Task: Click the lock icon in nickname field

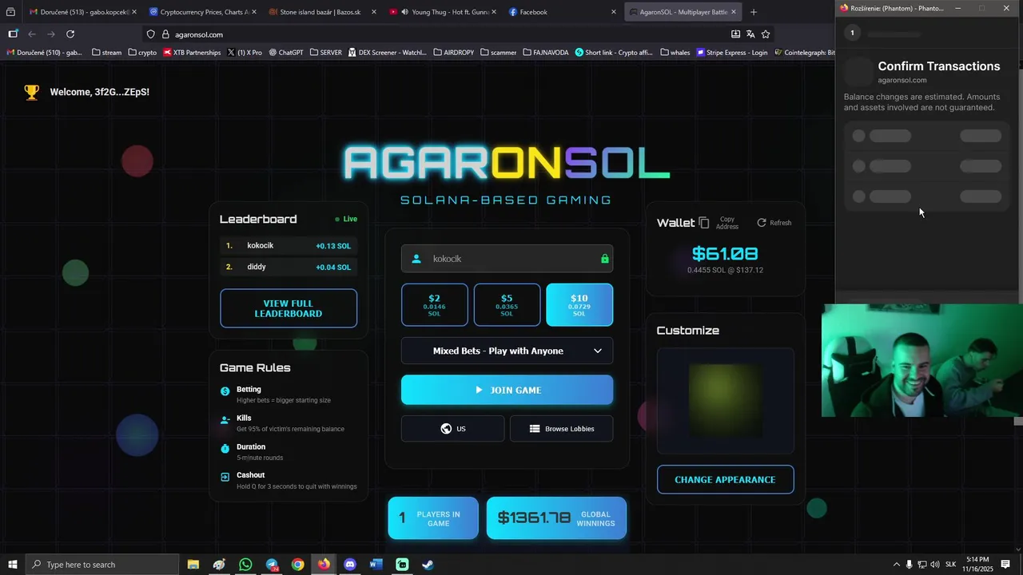Action: click(604, 259)
